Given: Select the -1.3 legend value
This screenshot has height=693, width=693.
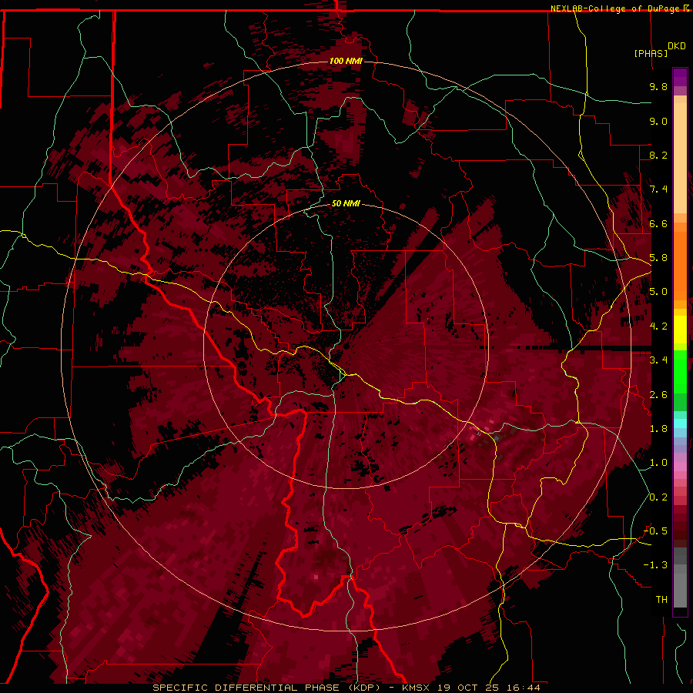Looking at the screenshot, I should pyautogui.click(x=655, y=565).
